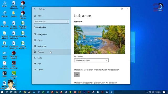The width and height of the screenshot is (168, 94).
Task: Open the network tray icon
Action: pyautogui.click(x=150, y=92)
